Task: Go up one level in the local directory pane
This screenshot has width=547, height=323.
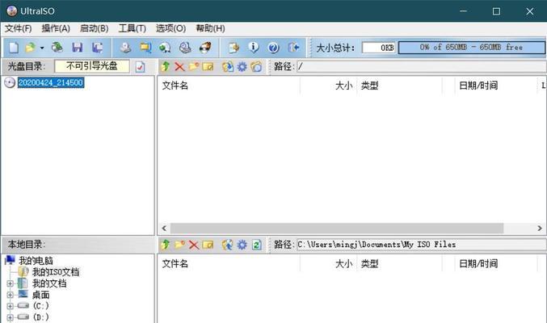Action: [x=166, y=245]
